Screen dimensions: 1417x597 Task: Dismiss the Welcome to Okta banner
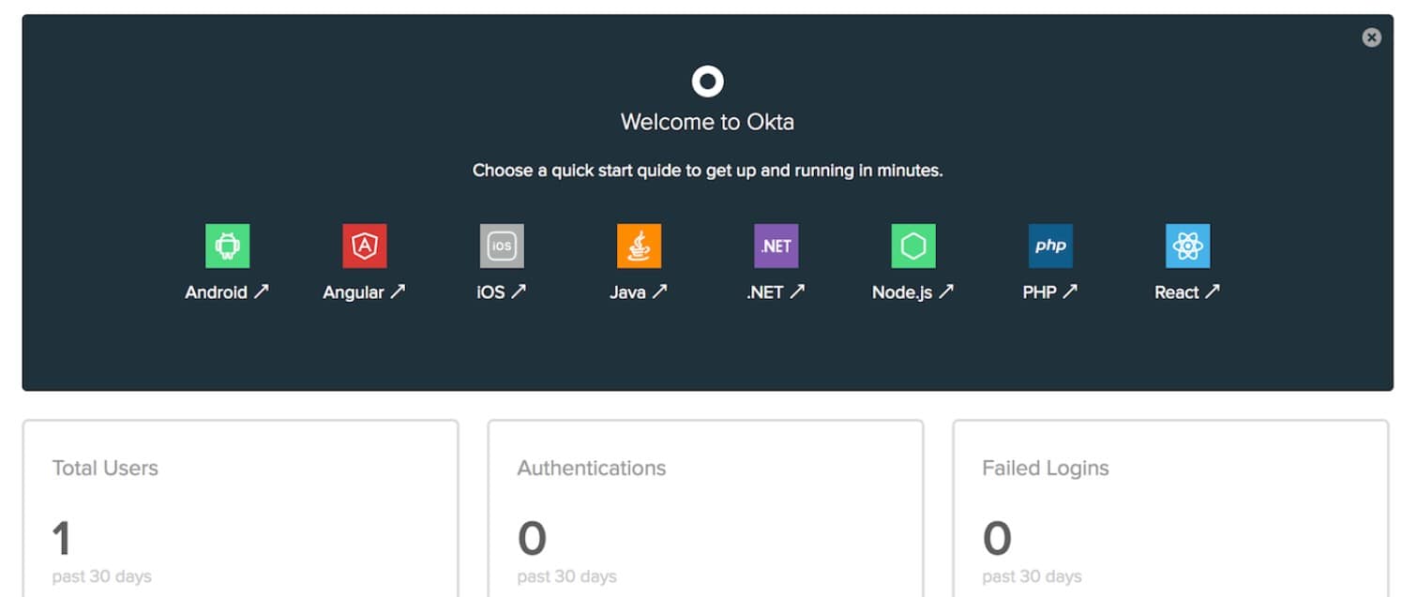point(1372,37)
